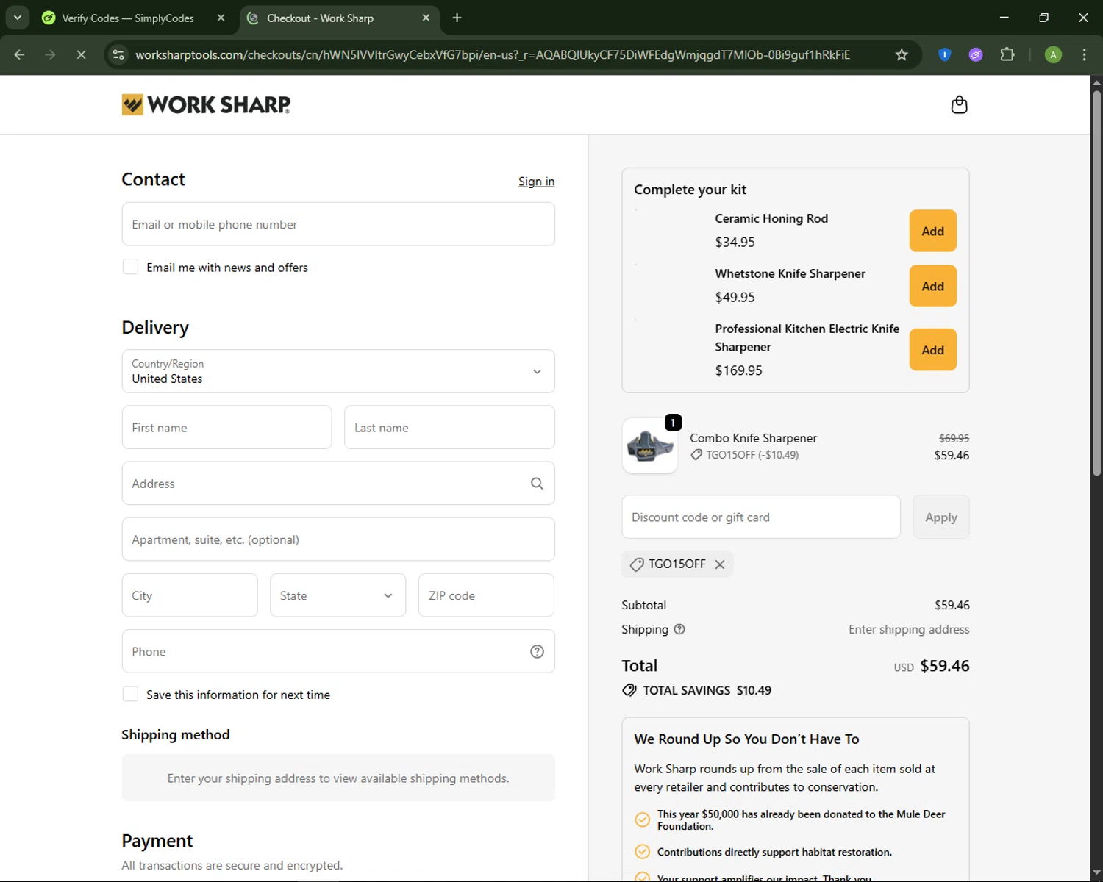
Task: Click the Work Sharp logo
Action: tap(206, 104)
